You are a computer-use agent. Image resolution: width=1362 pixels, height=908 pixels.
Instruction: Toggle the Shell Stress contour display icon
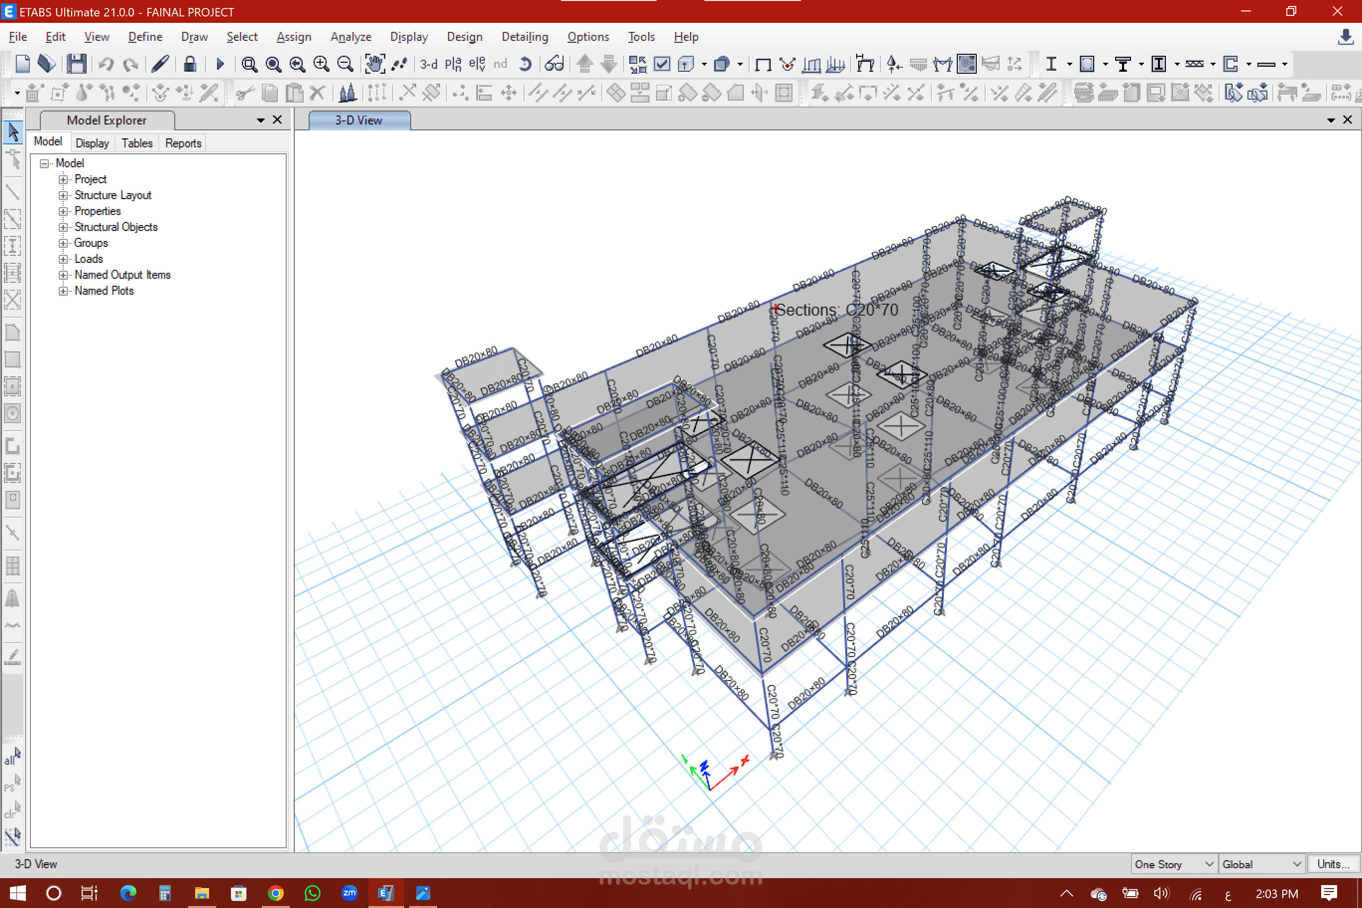(966, 64)
